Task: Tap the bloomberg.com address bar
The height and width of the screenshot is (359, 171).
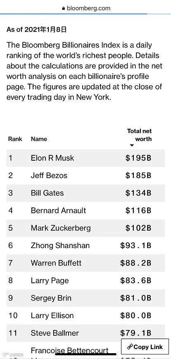Action: coord(86,8)
